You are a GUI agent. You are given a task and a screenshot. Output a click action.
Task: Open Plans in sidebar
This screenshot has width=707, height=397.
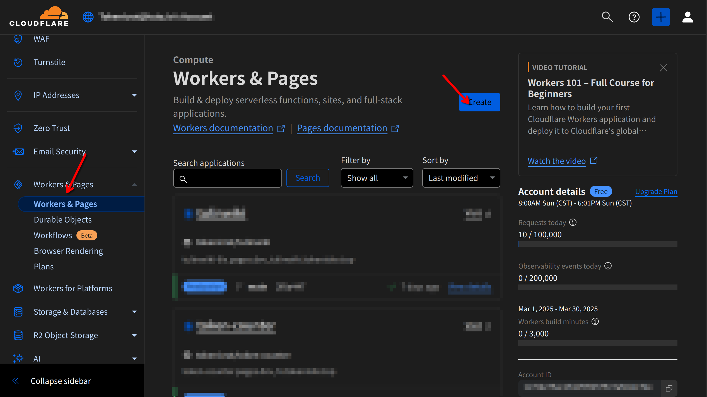pyautogui.click(x=44, y=267)
